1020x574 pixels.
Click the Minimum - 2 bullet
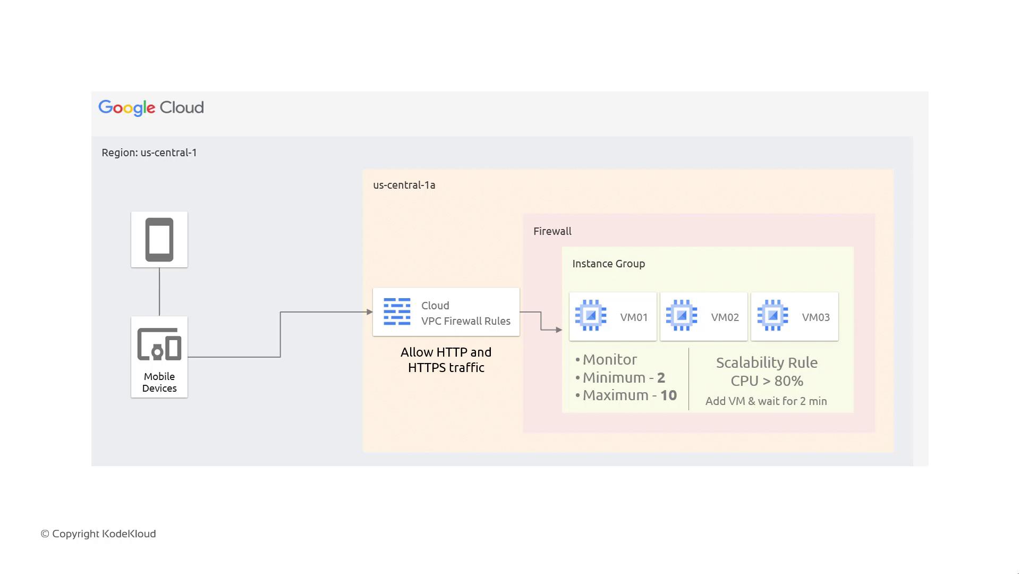pos(623,378)
